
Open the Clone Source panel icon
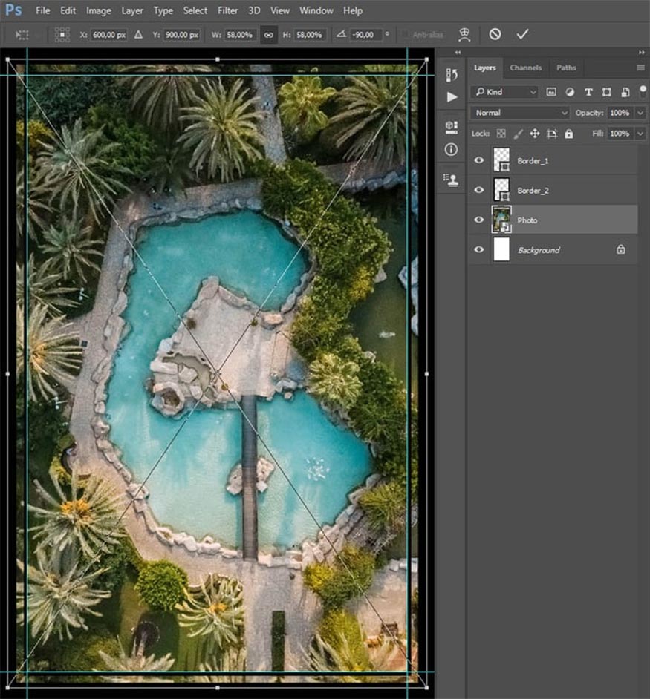click(451, 180)
